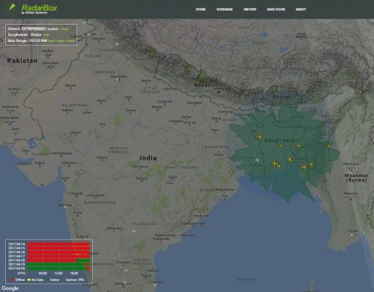Click the green radar icon beside RadarBox
Viewport: 374px width, 292px height.
click(11, 7)
